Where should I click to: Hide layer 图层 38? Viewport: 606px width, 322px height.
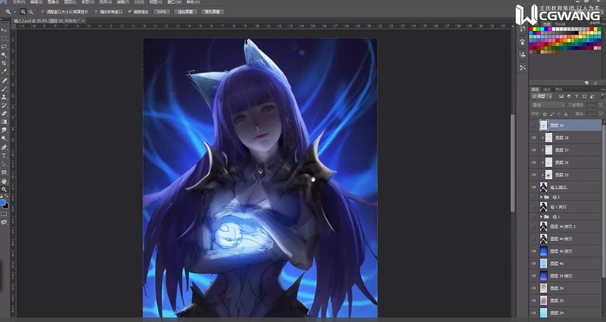coord(534,138)
